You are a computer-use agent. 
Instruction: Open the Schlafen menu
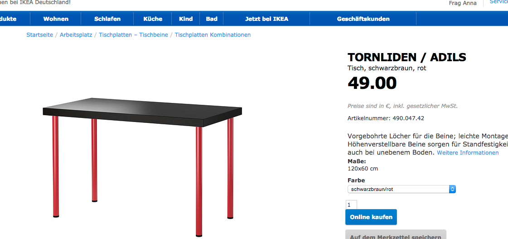pos(107,19)
